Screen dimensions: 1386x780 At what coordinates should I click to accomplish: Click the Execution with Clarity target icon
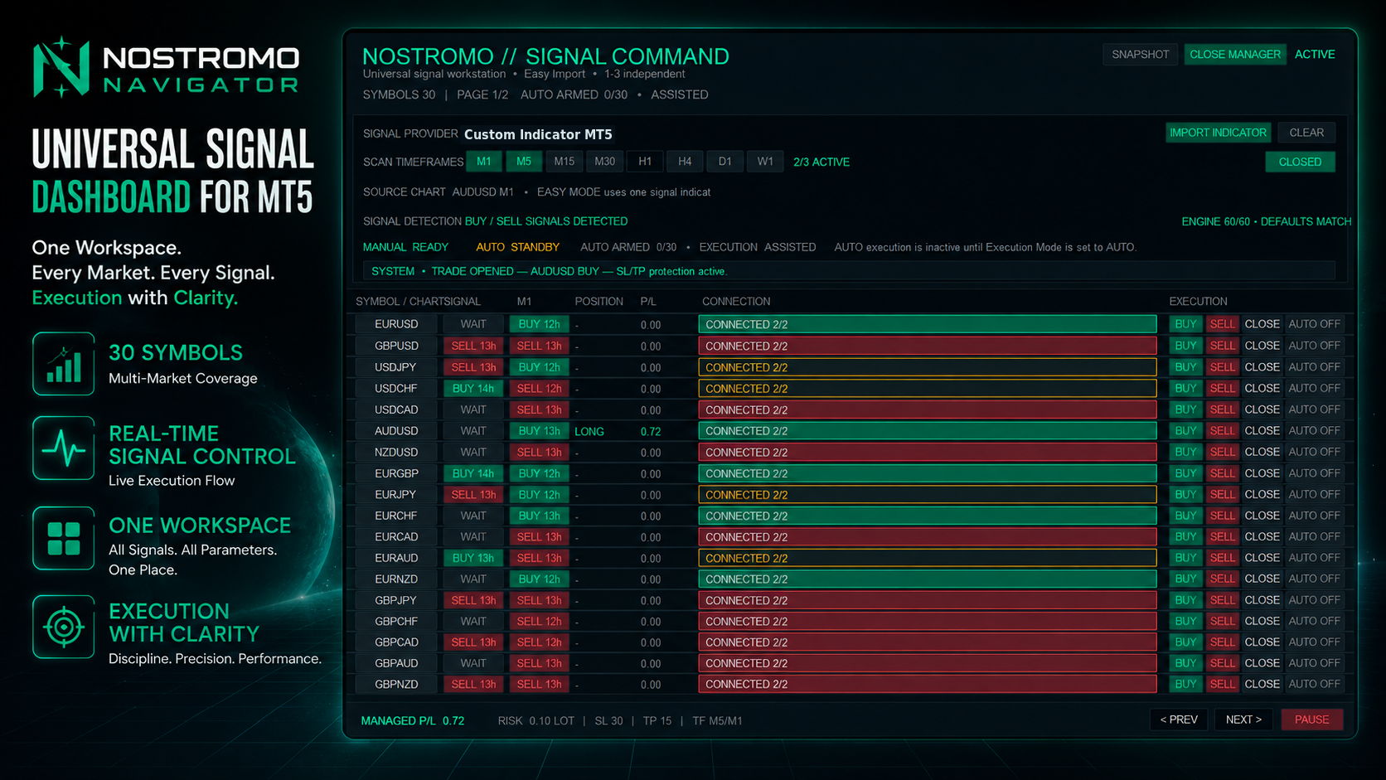click(64, 627)
